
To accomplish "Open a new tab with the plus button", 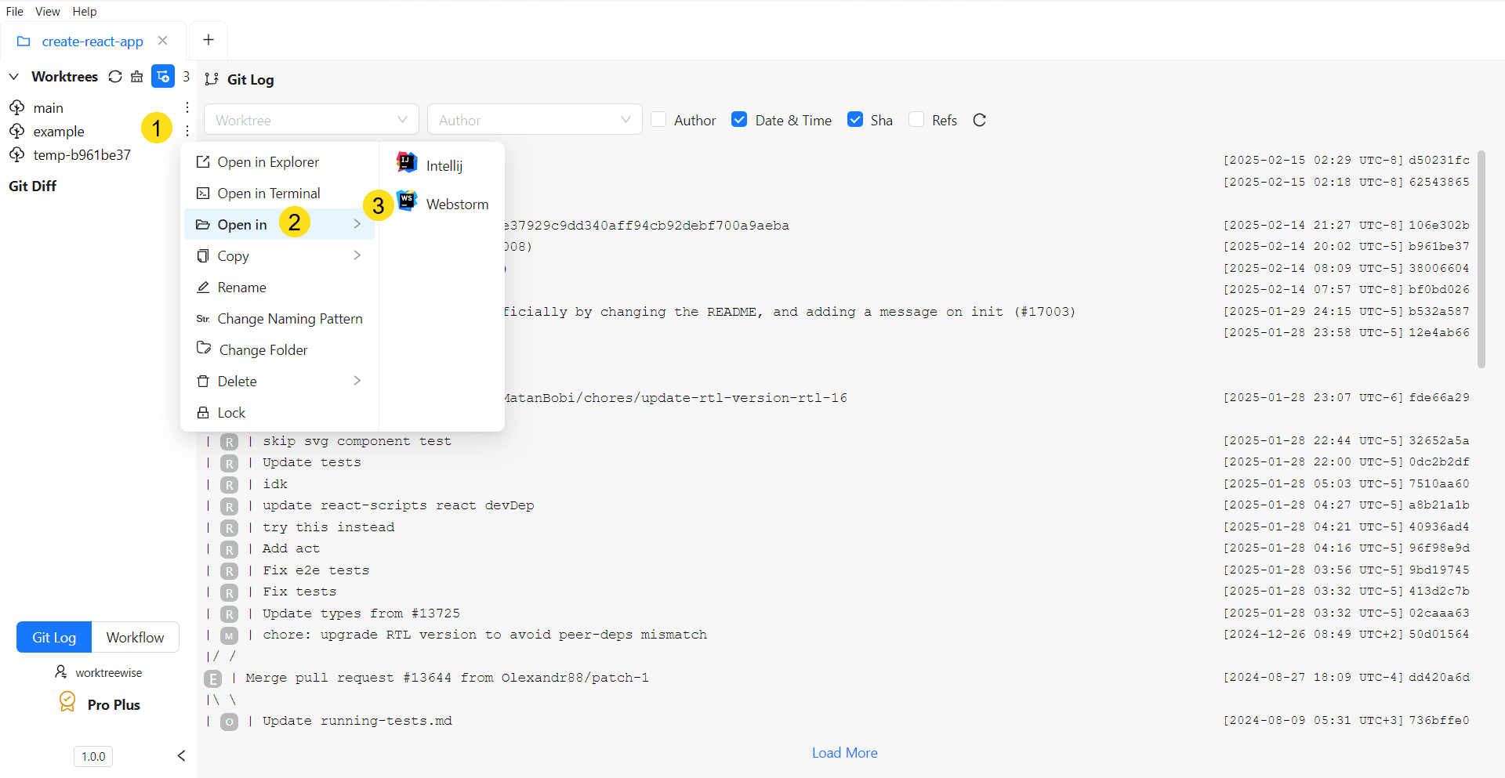I will [208, 38].
